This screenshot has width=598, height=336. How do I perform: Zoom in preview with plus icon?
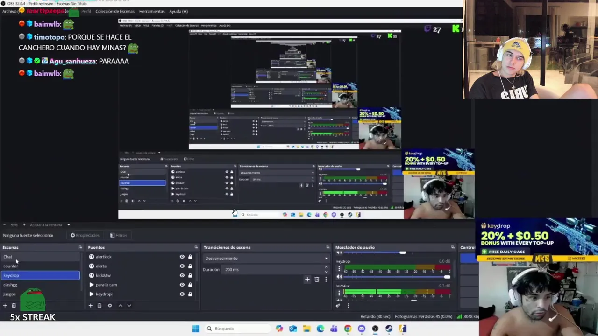click(24, 225)
